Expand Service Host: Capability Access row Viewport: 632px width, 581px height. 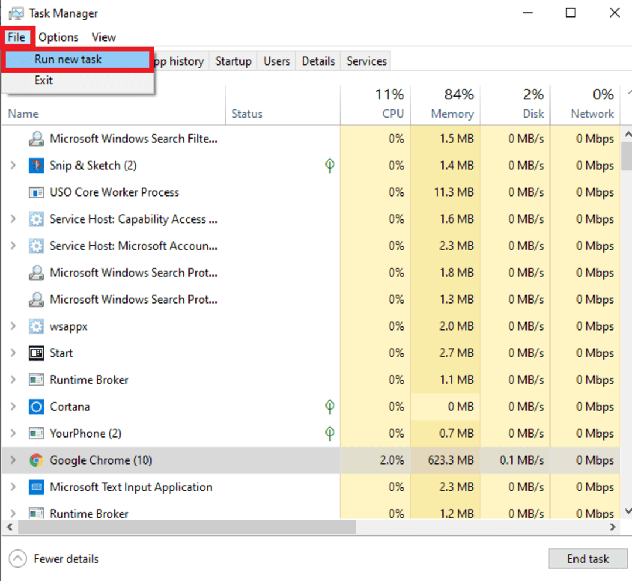point(13,219)
